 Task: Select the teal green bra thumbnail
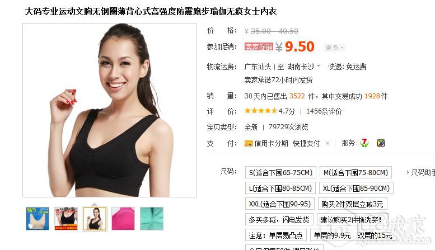[x=152, y=219]
